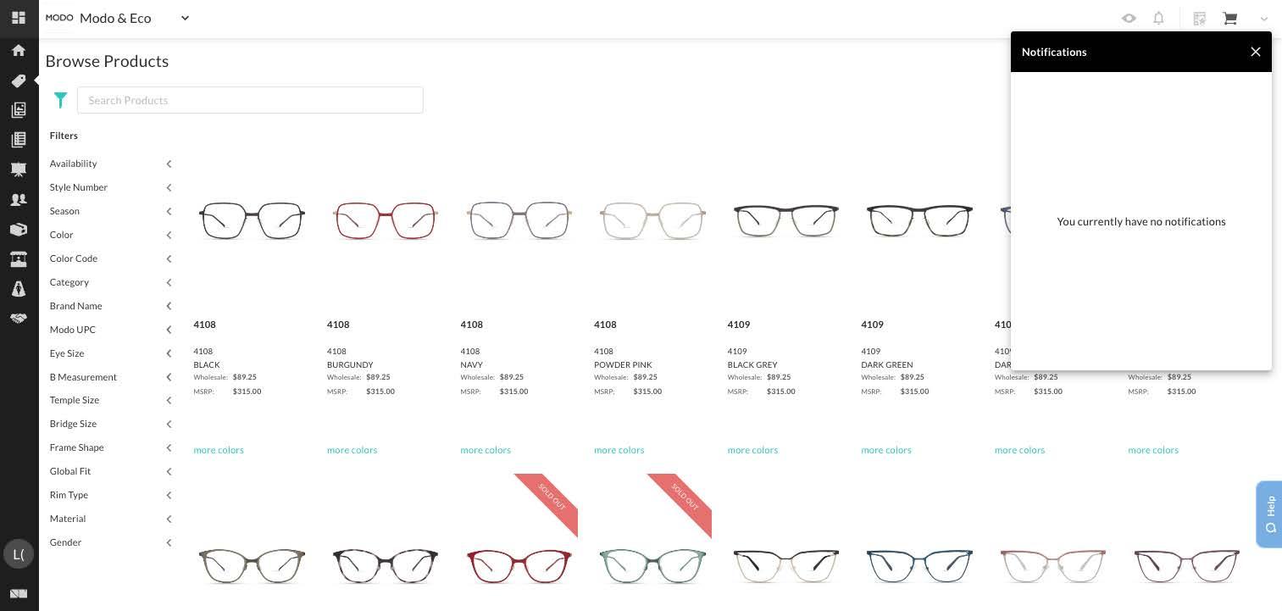Expand the Frame Shape filter
The image size is (1282, 611).
(111, 447)
